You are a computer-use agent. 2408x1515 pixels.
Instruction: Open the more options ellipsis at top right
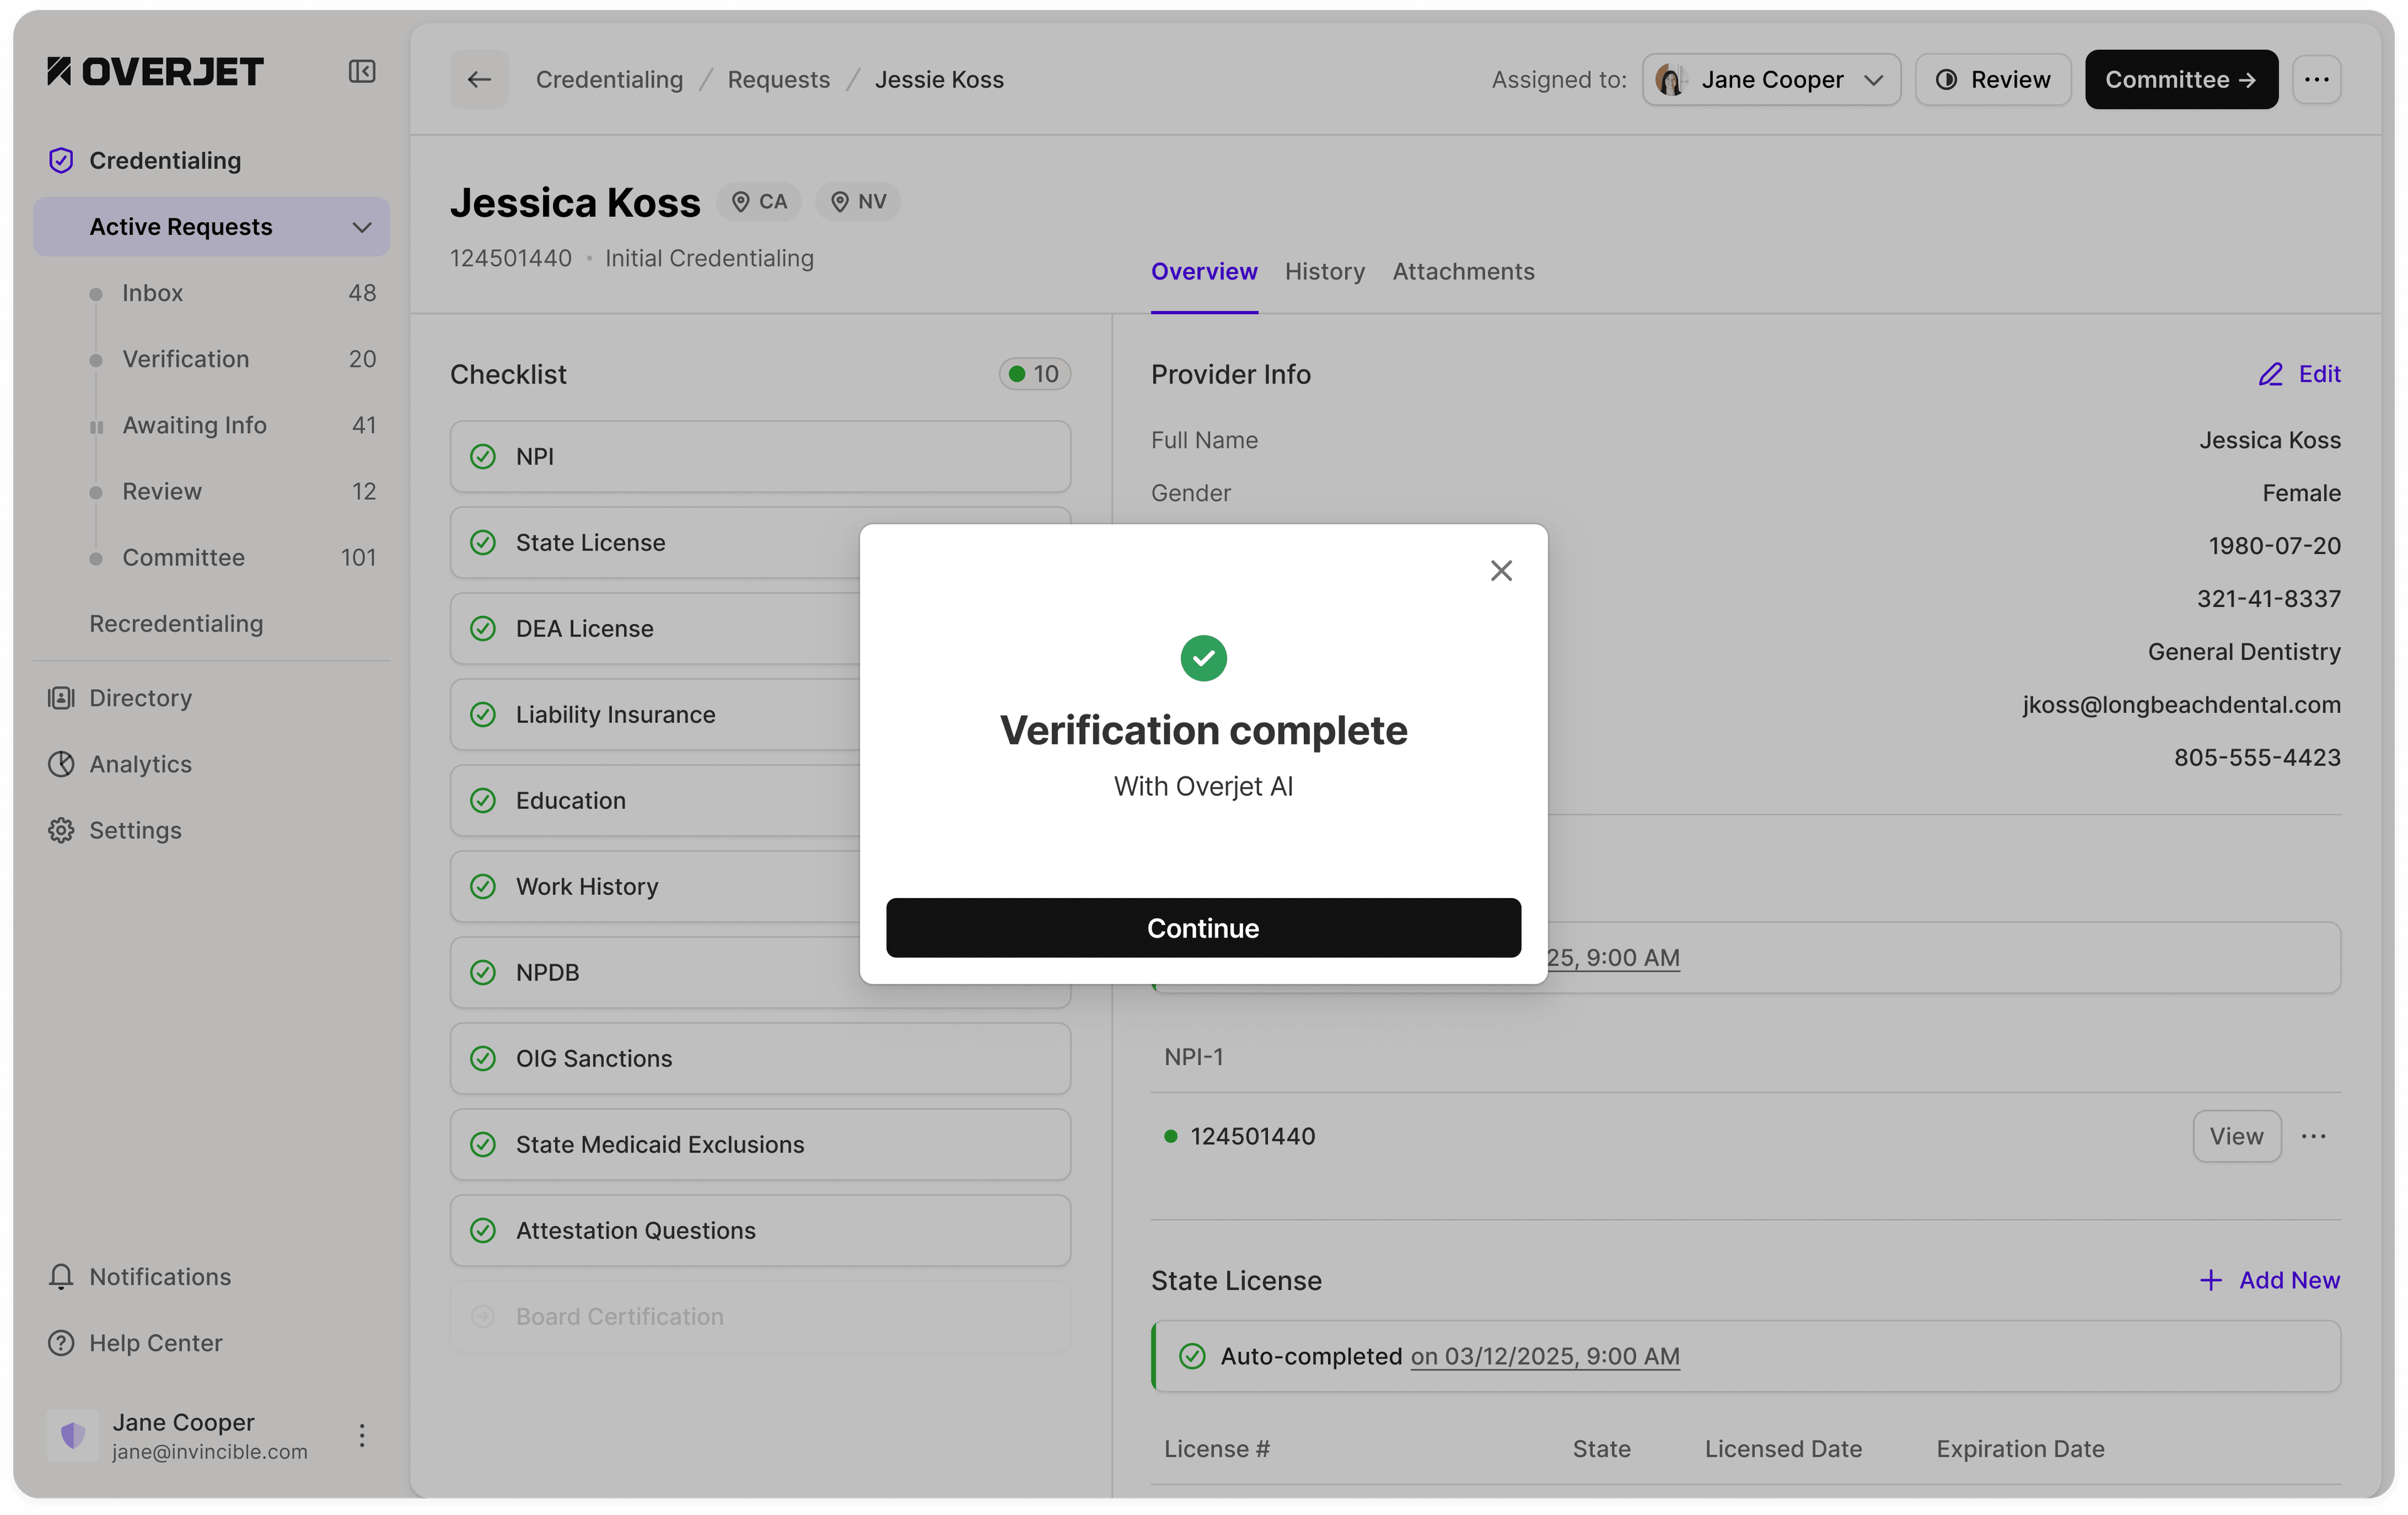tap(2318, 79)
